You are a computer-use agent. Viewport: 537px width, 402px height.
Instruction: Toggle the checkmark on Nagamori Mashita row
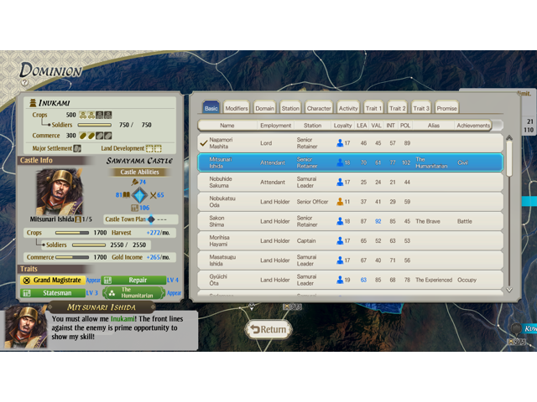[x=203, y=143]
